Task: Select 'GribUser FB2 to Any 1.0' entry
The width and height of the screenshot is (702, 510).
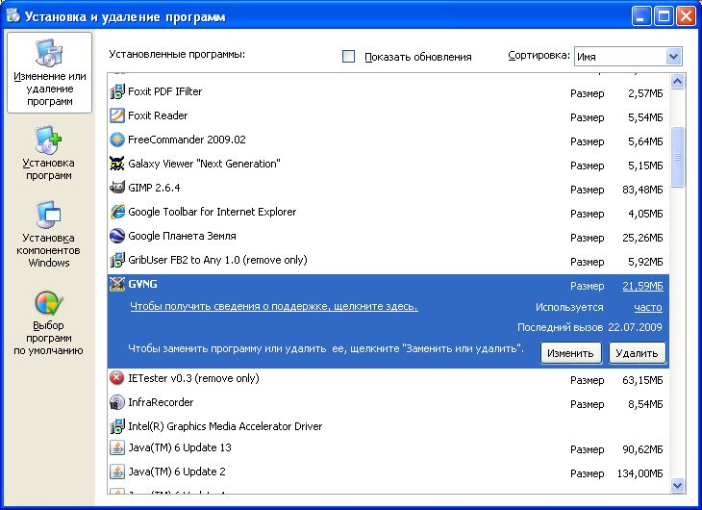Action: (217, 260)
